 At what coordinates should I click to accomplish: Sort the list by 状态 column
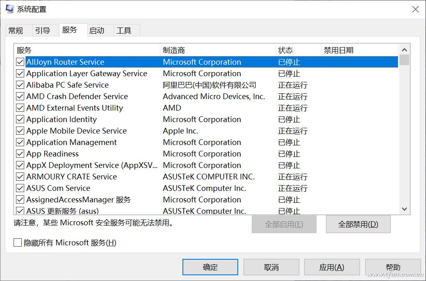[x=290, y=50]
